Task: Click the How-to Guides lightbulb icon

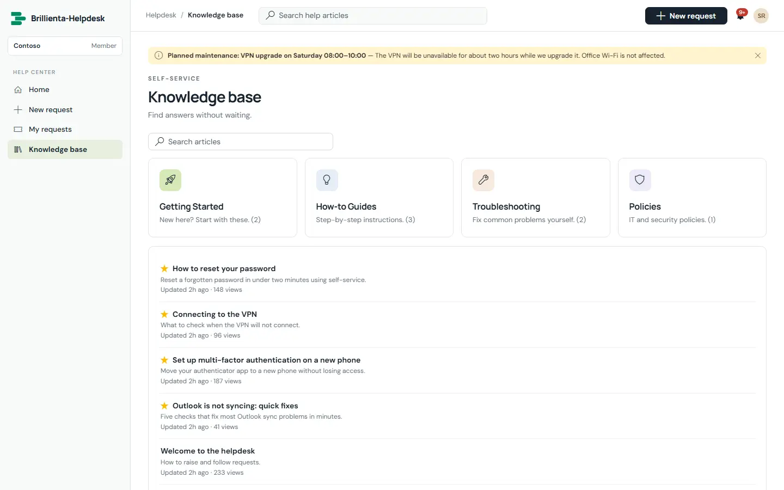Action: 327,180
